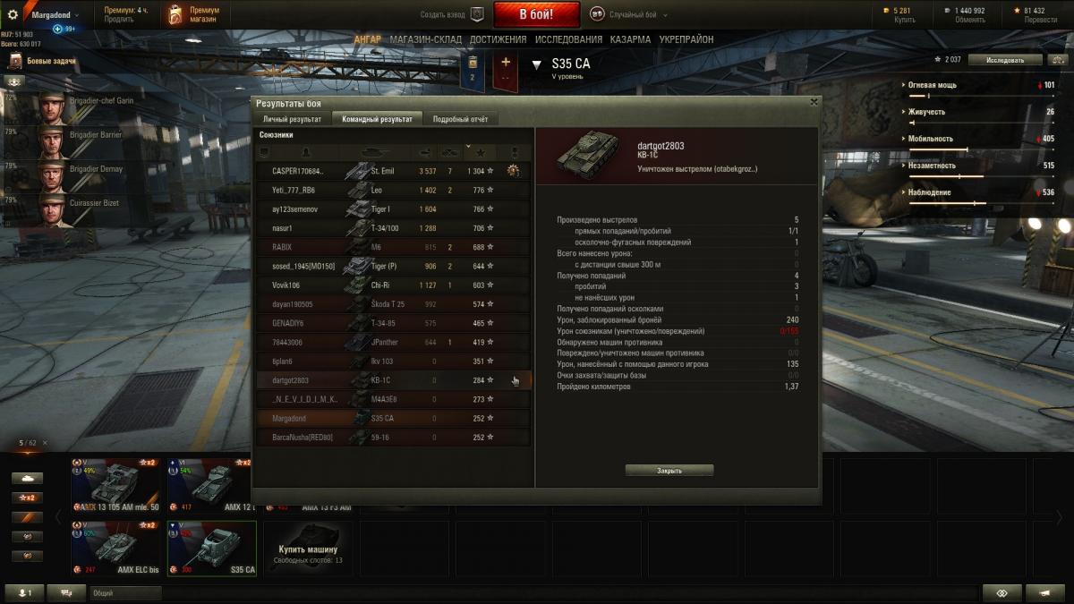Click the premium shop icon
The width and height of the screenshot is (1074, 604).
point(175,15)
